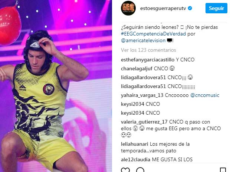The height and width of the screenshot is (172, 230).
Task: Open first keysi2034 commenter username
Action: pos(132,104)
